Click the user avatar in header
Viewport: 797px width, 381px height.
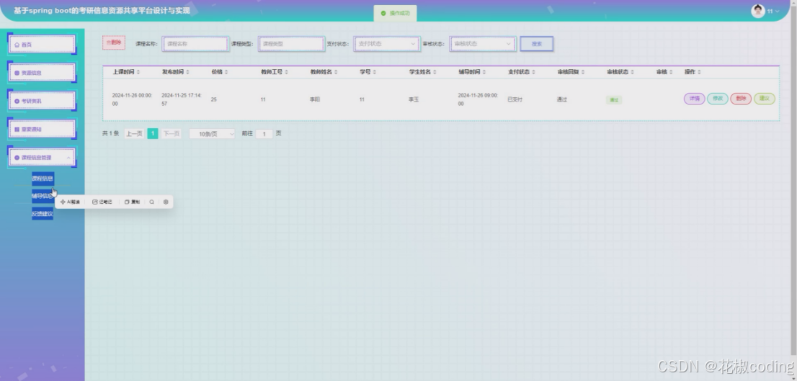point(758,12)
